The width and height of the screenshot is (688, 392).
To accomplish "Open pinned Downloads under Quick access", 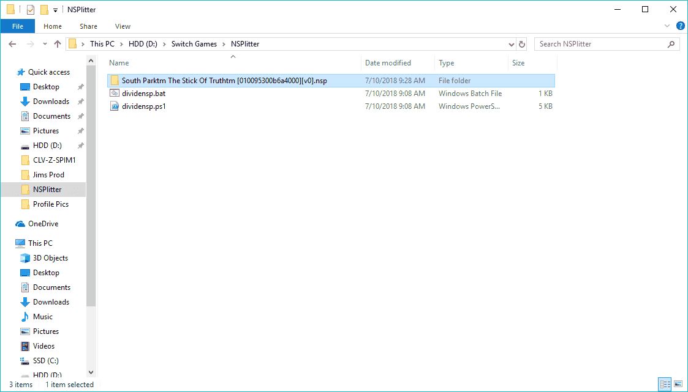I will pyautogui.click(x=51, y=101).
